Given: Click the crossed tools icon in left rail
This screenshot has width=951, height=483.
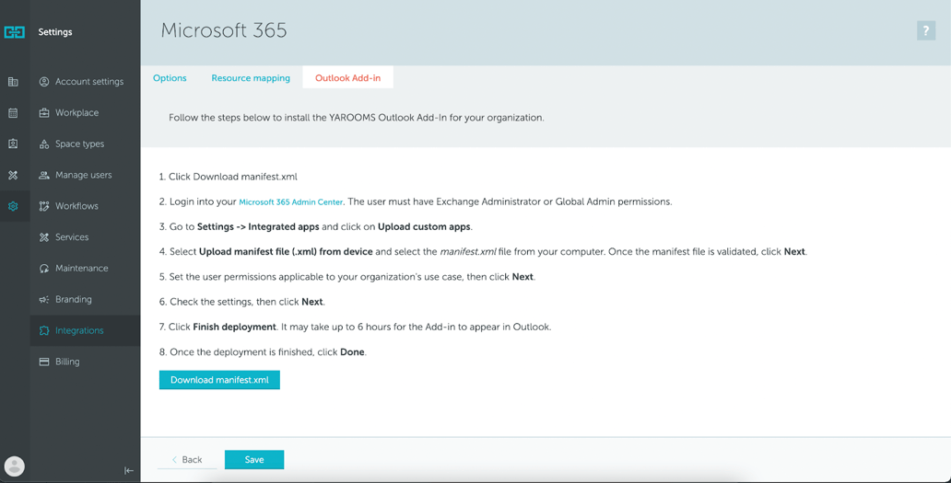Looking at the screenshot, I should [x=13, y=175].
